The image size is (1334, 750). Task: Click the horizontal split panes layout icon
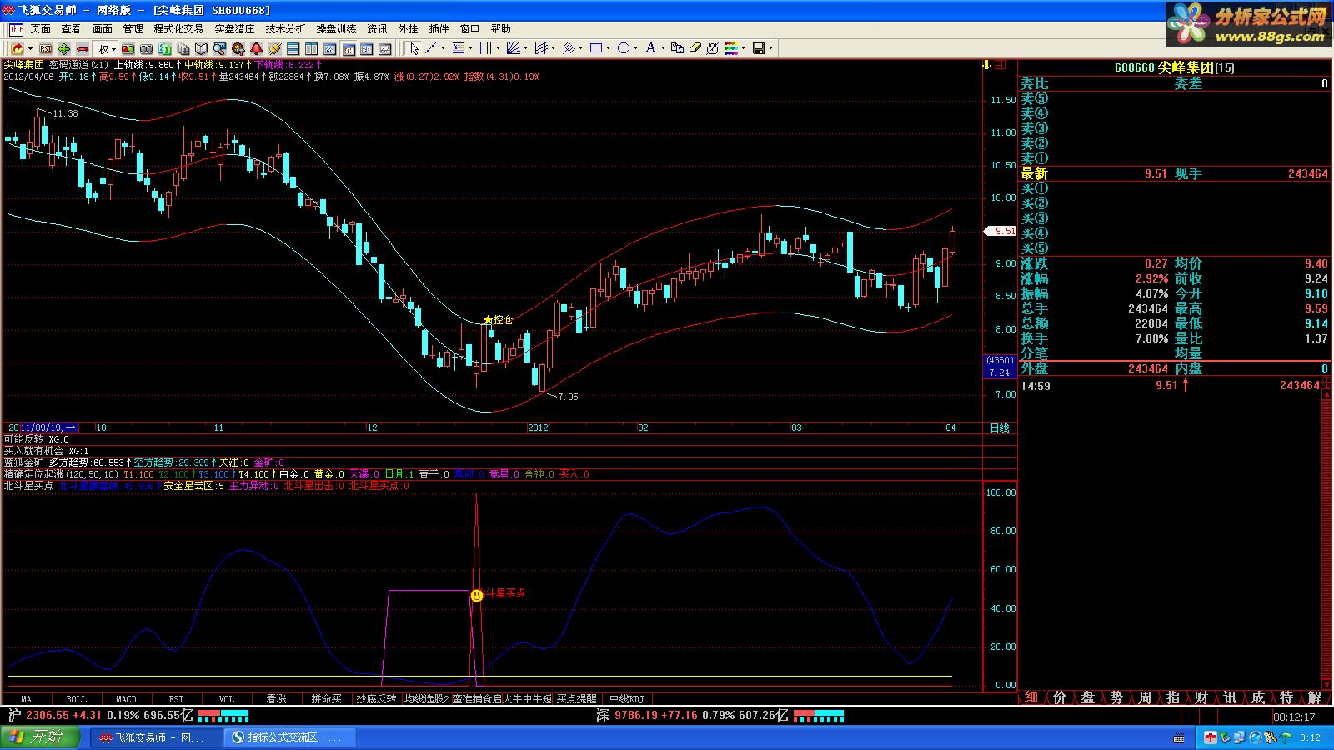tap(293, 49)
